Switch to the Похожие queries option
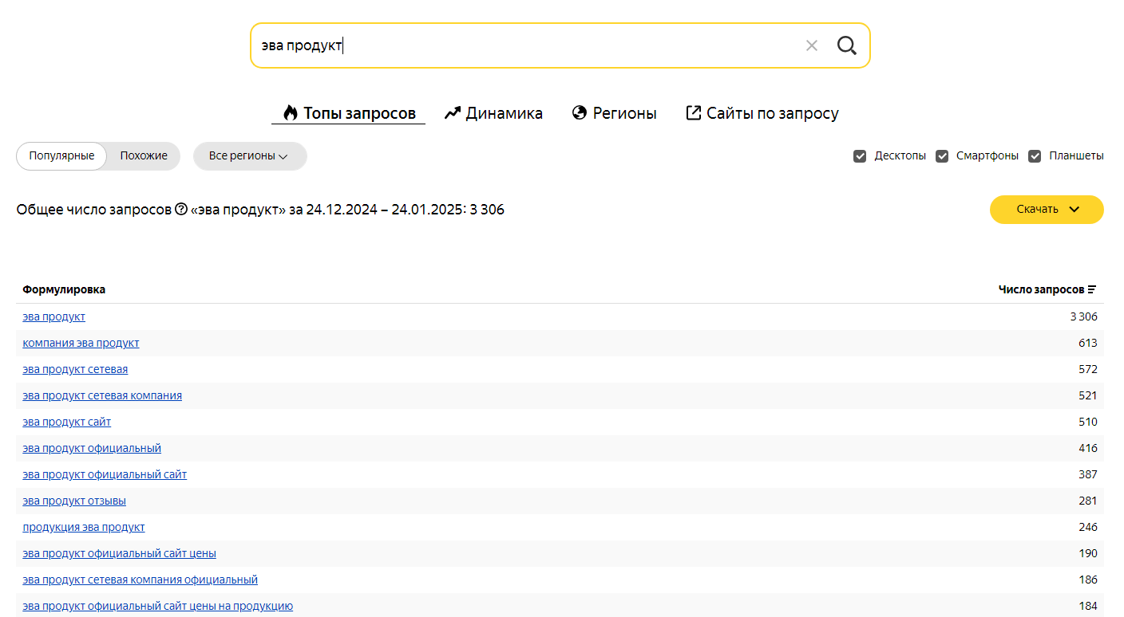 point(144,156)
